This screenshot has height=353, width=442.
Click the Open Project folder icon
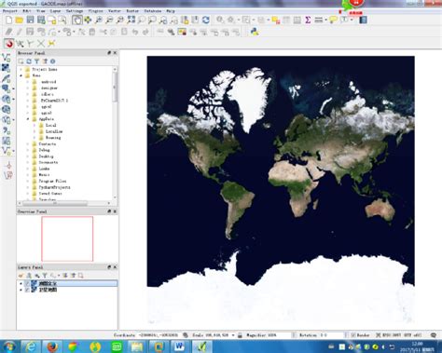click(x=20, y=20)
